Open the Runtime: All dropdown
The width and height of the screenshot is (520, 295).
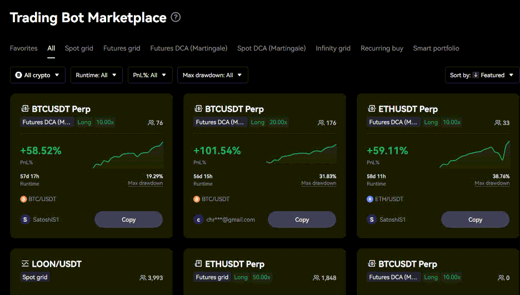(x=97, y=75)
